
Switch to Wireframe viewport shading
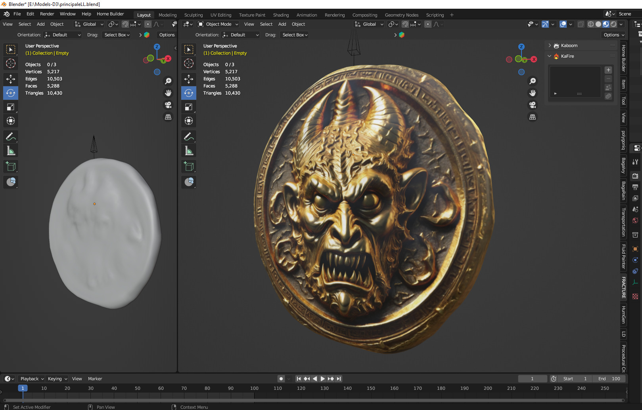tap(591, 24)
